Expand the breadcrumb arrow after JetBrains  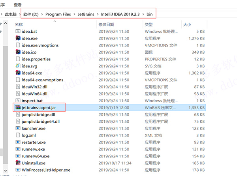click(x=98, y=14)
